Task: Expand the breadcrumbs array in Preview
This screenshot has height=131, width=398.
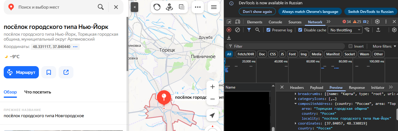Action: pyautogui.click(x=296, y=94)
